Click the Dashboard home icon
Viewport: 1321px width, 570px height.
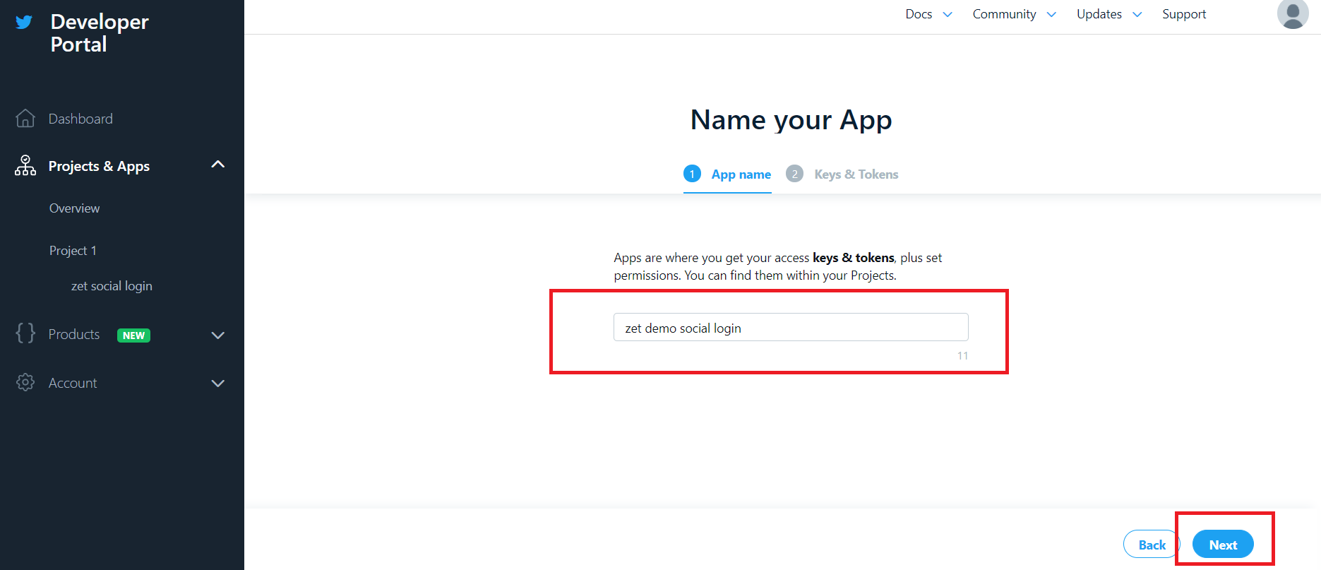[25, 119]
